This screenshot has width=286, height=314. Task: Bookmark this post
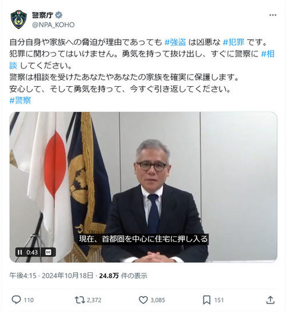[x=207, y=300]
